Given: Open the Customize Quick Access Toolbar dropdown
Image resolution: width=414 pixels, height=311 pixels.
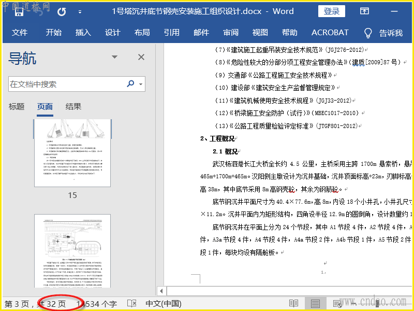Looking at the screenshot, I should click(80, 12).
